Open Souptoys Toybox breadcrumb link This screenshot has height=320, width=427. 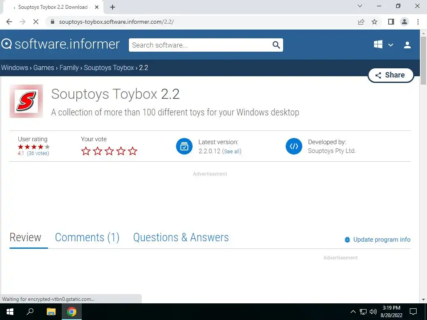pyautogui.click(x=109, y=68)
